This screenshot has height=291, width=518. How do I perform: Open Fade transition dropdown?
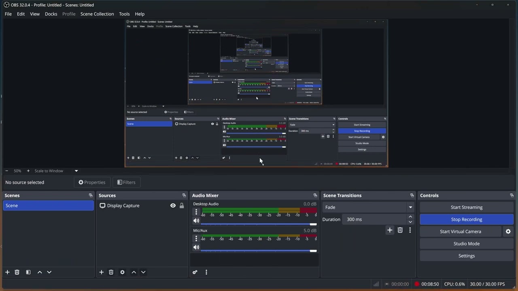pyautogui.click(x=368, y=207)
